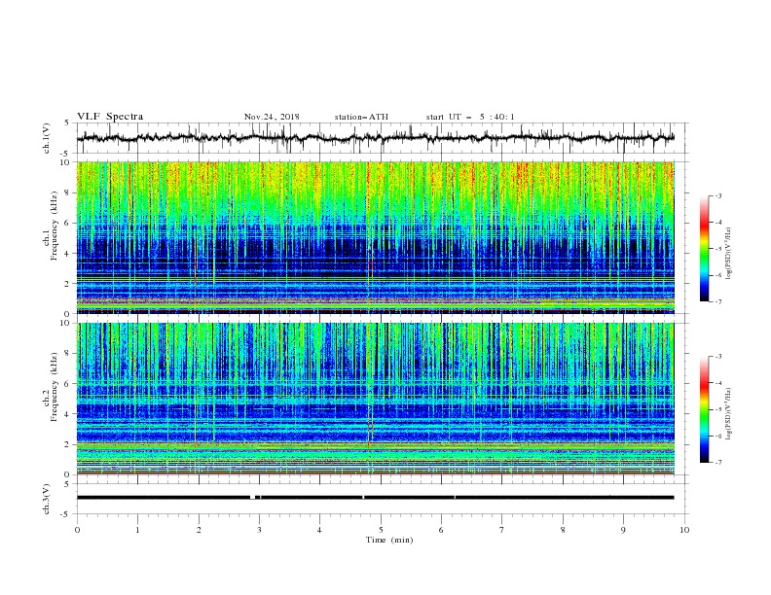Click the time axis tick label '7'

coord(502,530)
